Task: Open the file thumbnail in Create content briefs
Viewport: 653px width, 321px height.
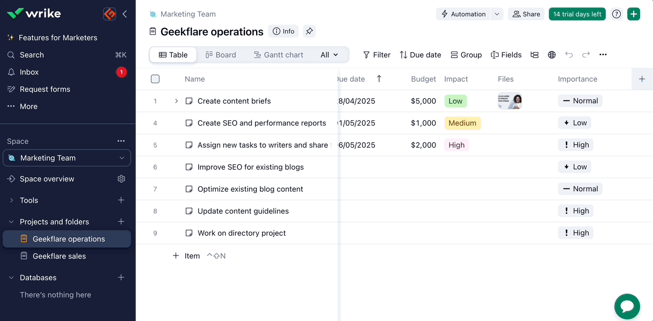Action: tap(510, 101)
